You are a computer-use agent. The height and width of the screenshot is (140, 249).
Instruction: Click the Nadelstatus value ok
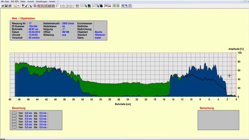coord(63,26)
